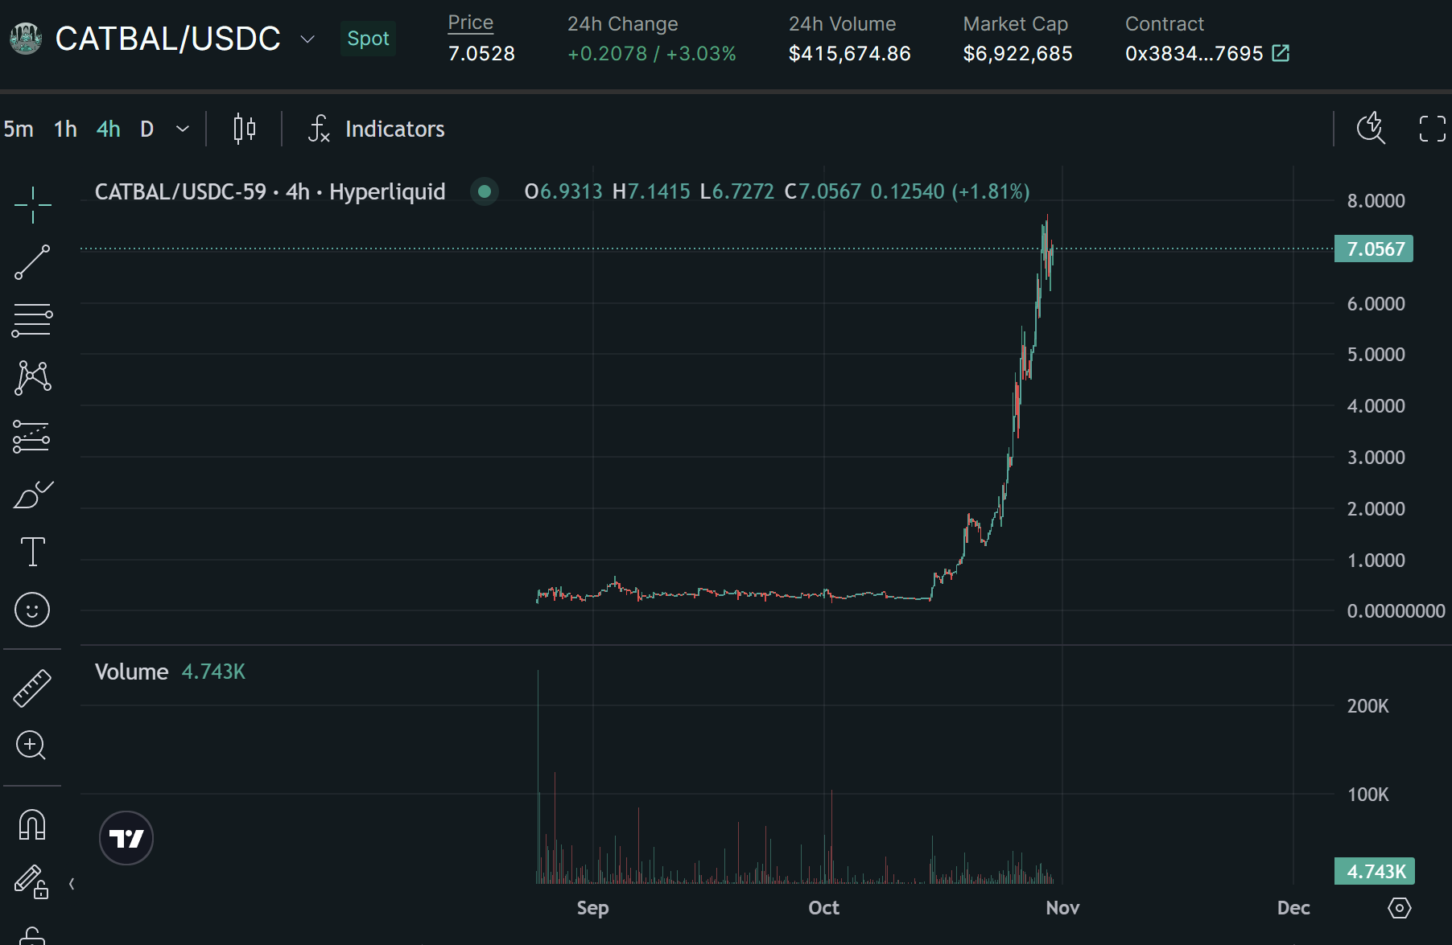Click the Spot market badge

(368, 39)
